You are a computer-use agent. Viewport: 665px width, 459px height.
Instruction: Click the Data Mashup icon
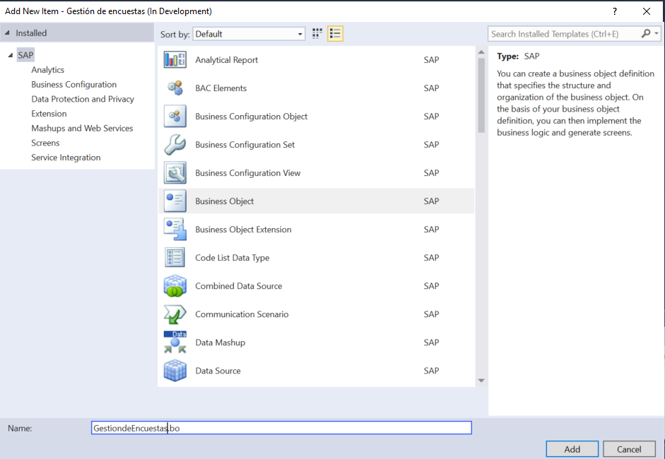[x=175, y=342]
